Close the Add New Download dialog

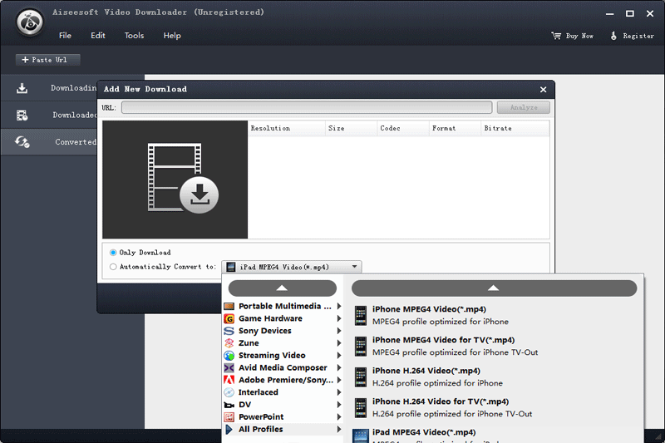(544, 90)
